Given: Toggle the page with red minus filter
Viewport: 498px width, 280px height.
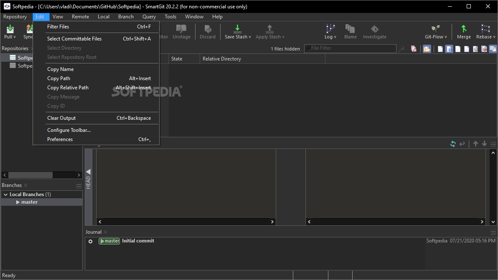Looking at the screenshot, I should pos(484,49).
